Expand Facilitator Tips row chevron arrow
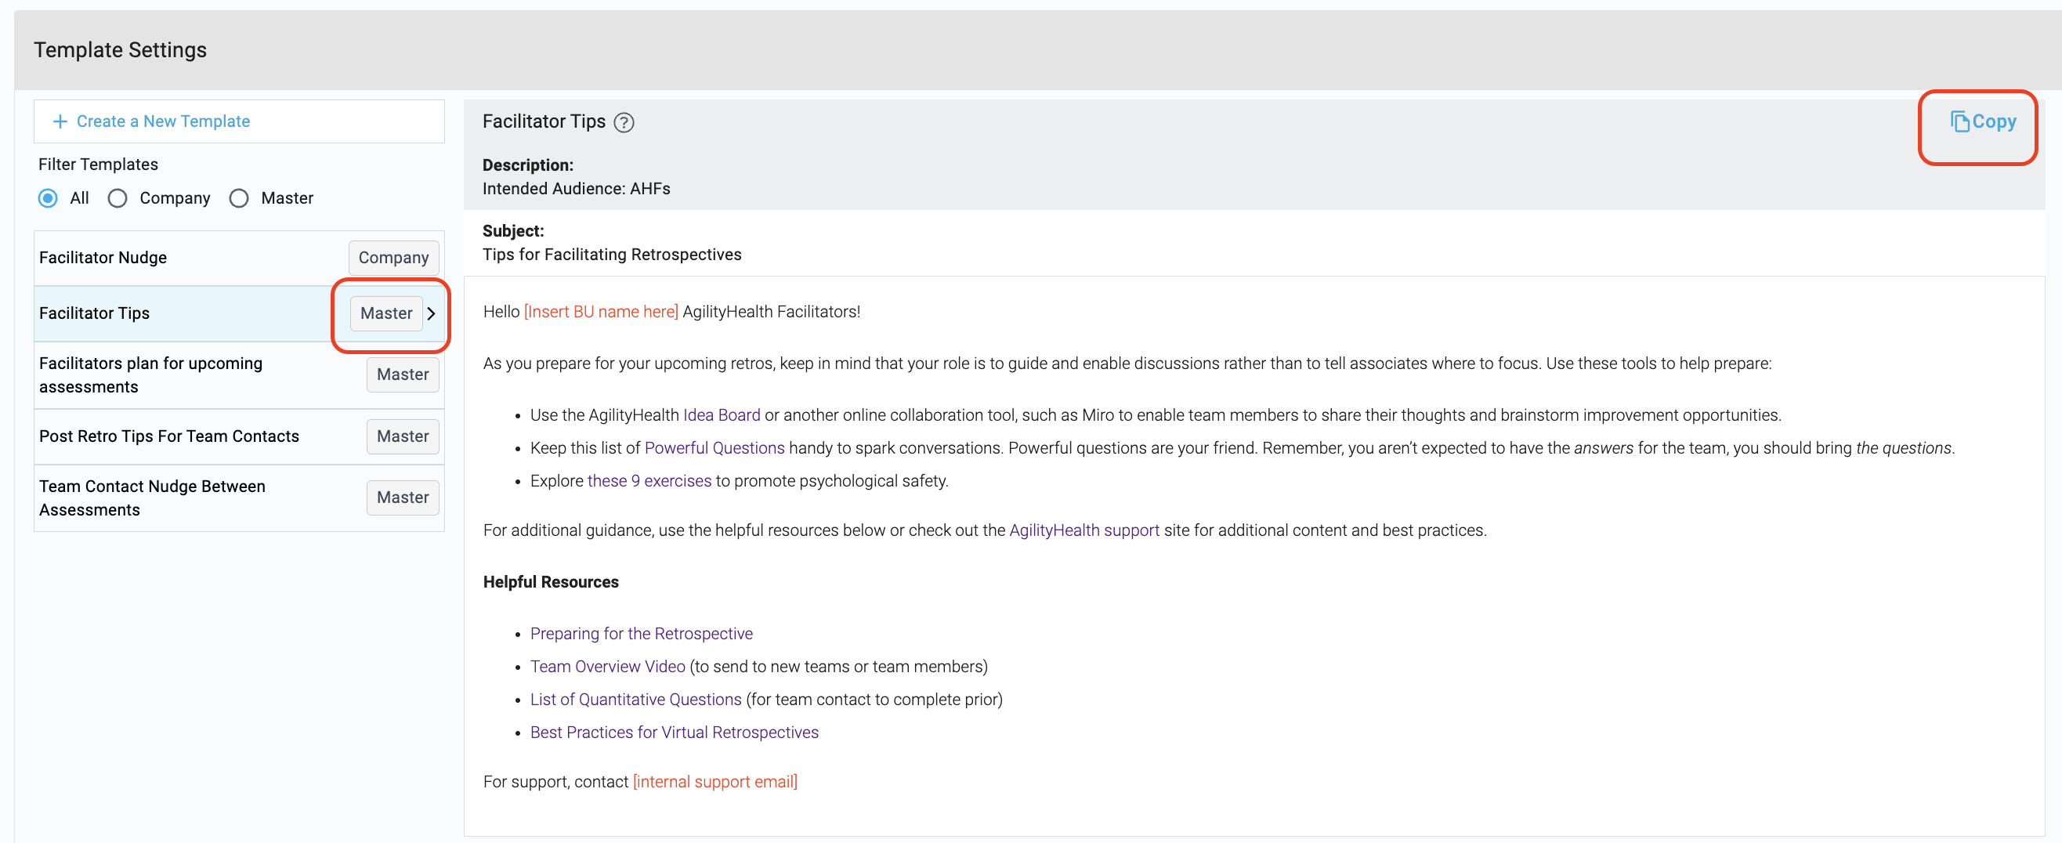Viewport: 2062px width, 843px height. point(432,314)
